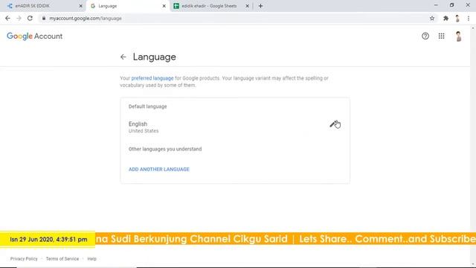Click the Google Account logo

click(35, 36)
